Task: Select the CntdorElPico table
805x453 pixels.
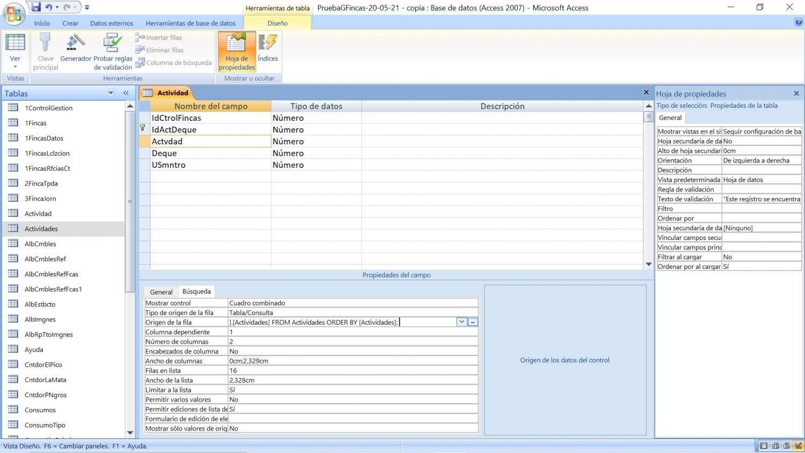Action: pyautogui.click(x=43, y=364)
